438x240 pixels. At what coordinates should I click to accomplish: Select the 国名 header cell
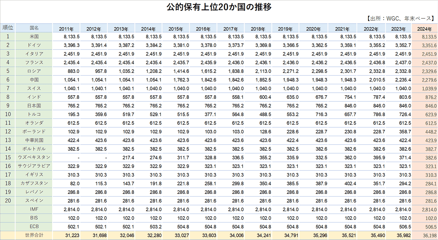click(34, 27)
